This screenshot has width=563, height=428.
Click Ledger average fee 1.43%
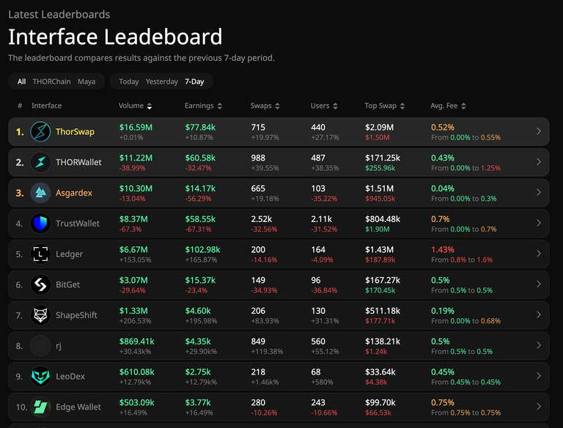click(x=443, y=250)
